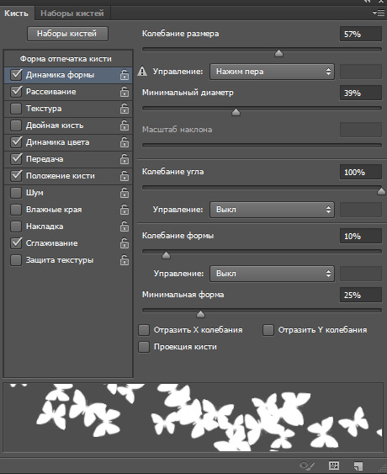Switch to the Наборы кистей tab
Screen dimensions: 387x474
pos(72,13)
